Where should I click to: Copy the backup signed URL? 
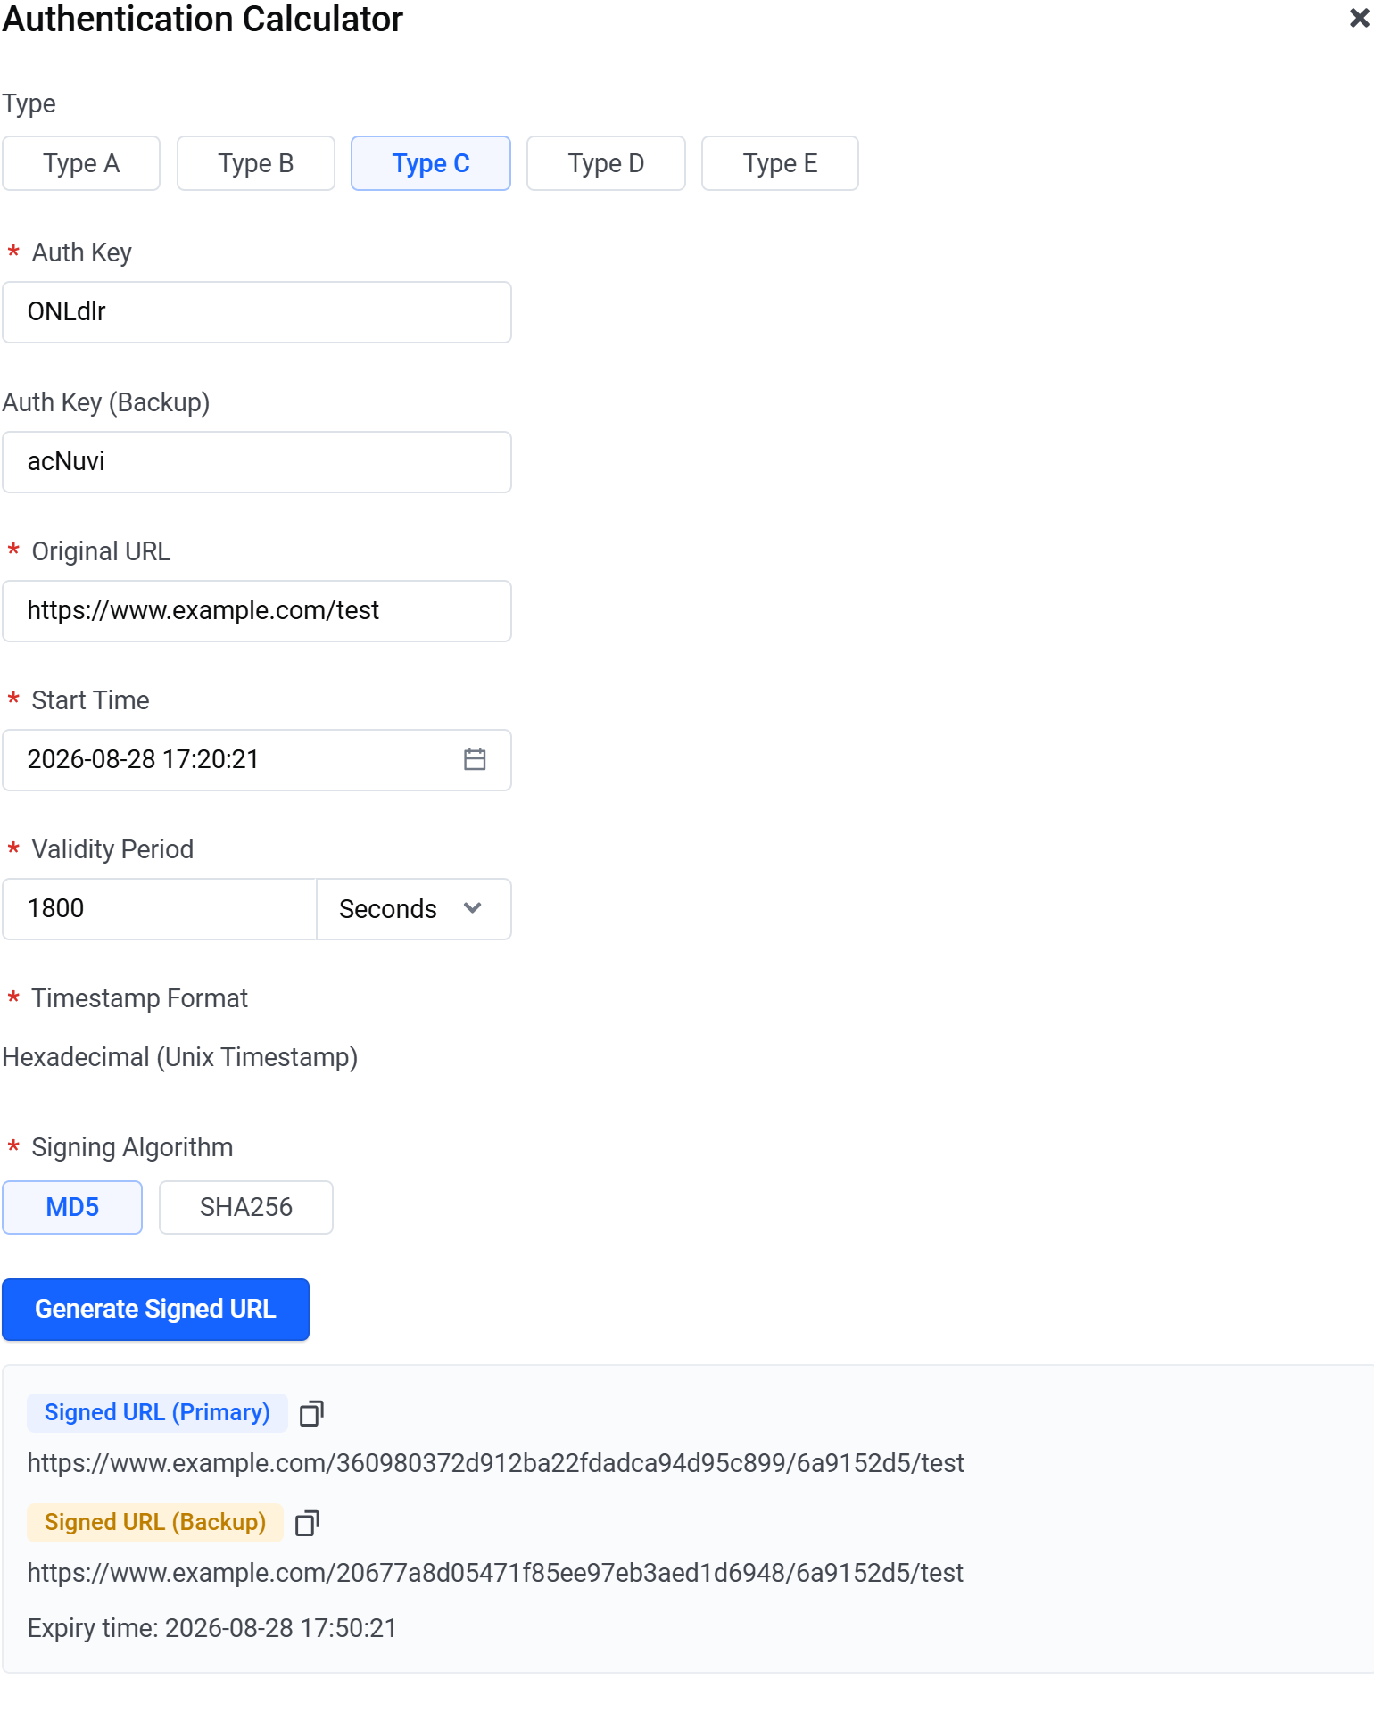[307, 1523]
